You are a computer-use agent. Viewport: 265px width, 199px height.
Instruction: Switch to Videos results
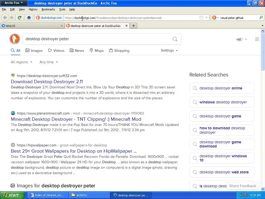56,51
